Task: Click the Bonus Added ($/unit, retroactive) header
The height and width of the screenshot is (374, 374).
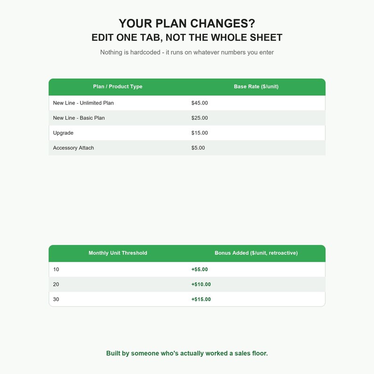Action: [x=256, y=253]
